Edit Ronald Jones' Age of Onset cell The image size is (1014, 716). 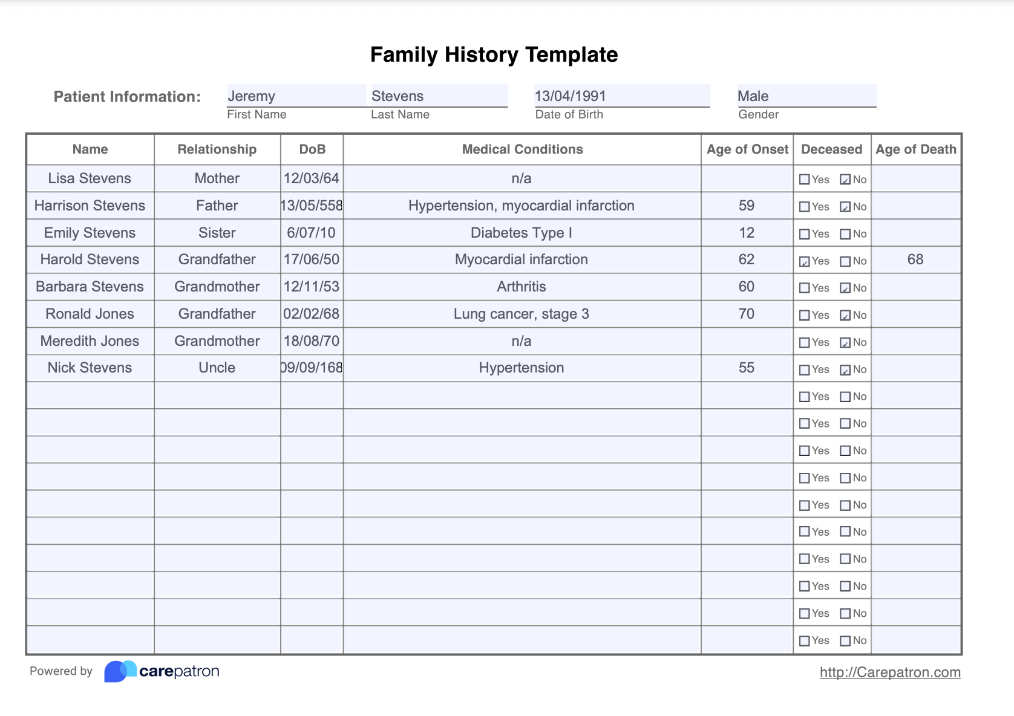[747, 314]
